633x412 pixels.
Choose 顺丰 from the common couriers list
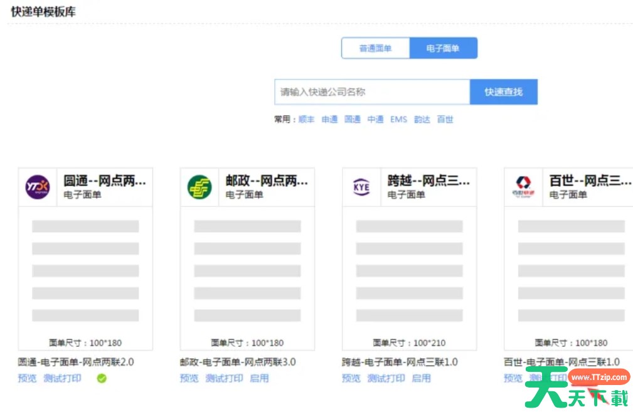coord(306,119)
